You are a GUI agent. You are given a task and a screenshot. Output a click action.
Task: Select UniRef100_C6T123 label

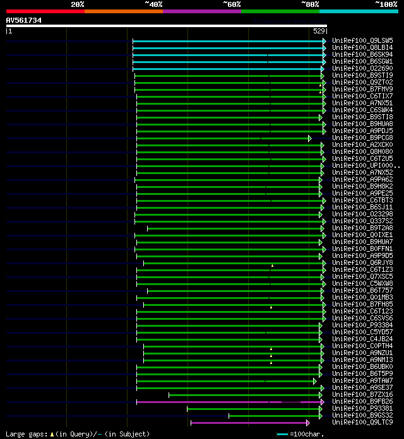tap(362, 311)
